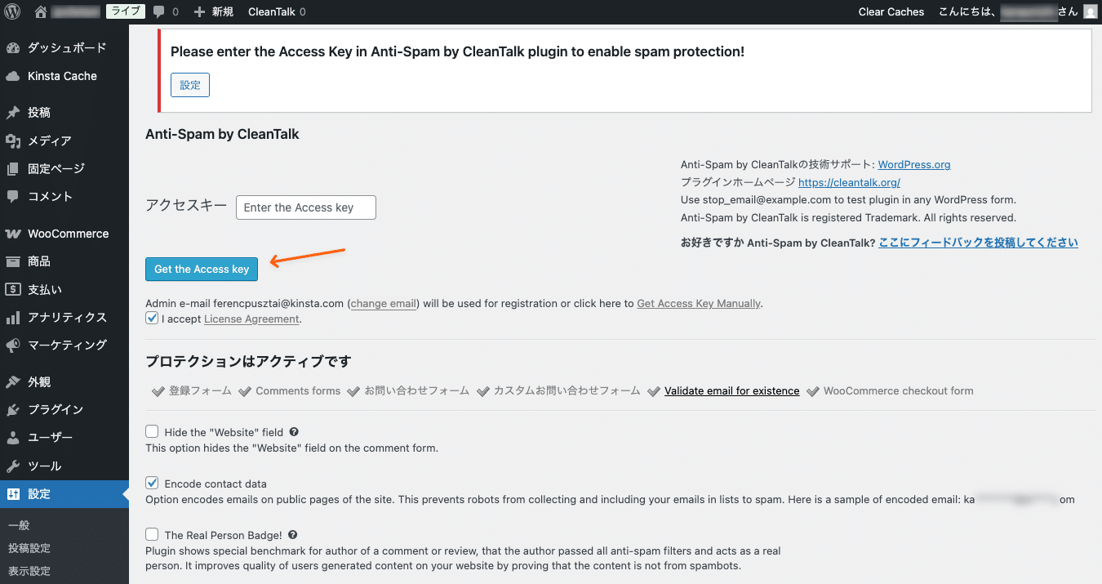Uncheck the I accept License Agreement checkbox
Image resolution: width=1102 pixels, height=584 pixels.
[151, 318]
